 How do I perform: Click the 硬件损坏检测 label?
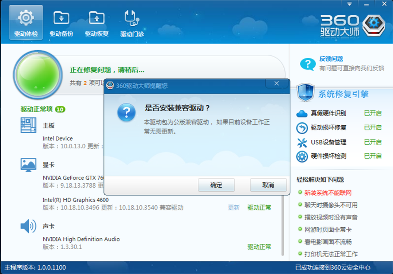point(328,156)
